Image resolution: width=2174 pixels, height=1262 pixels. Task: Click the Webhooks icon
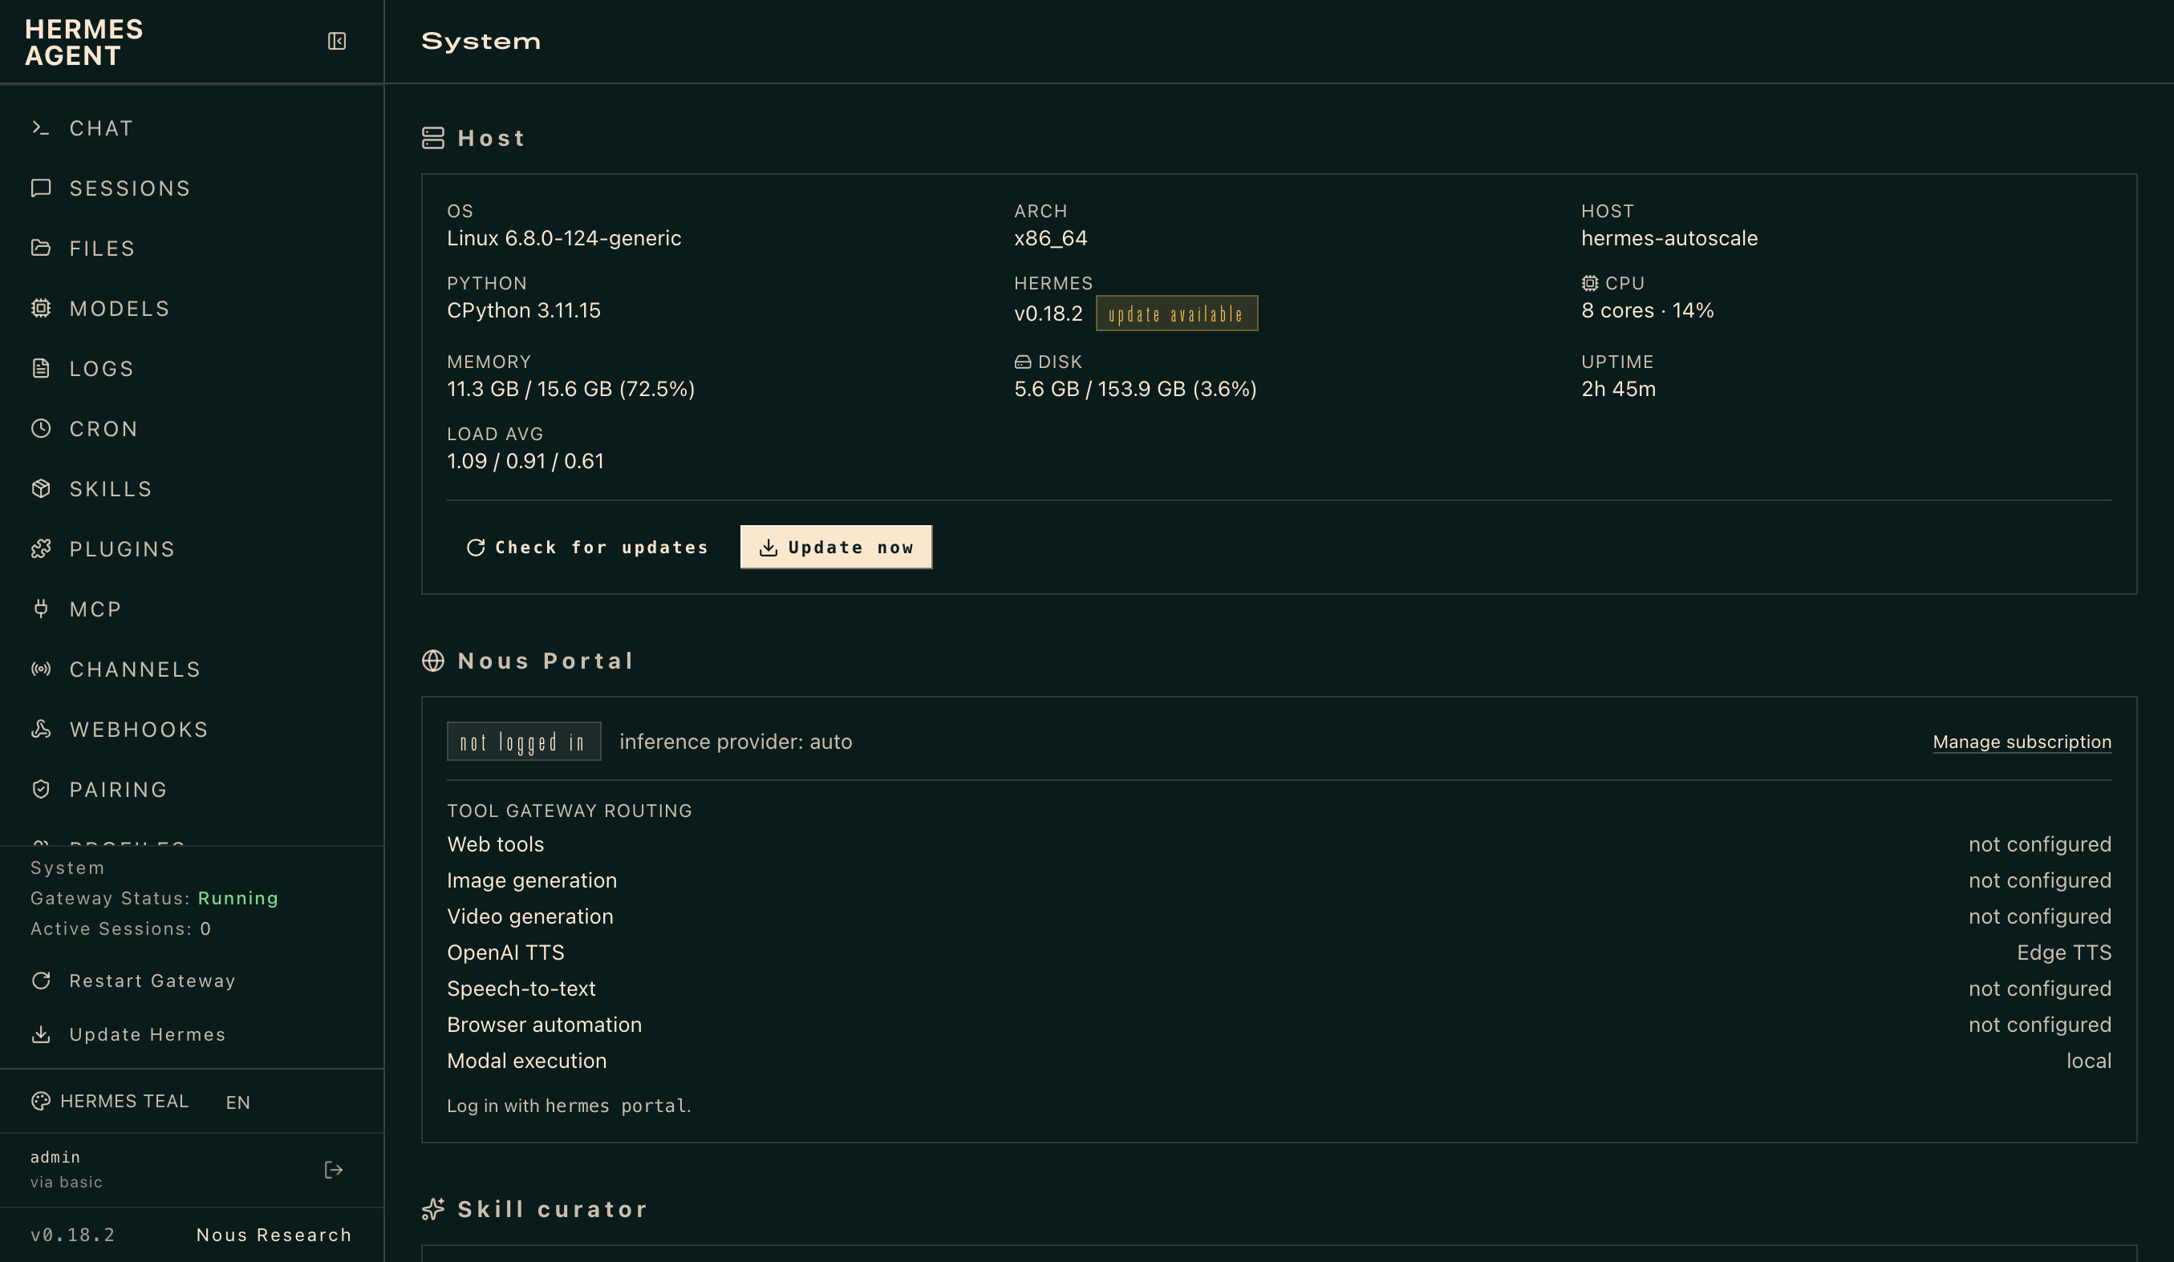(41, 730)
